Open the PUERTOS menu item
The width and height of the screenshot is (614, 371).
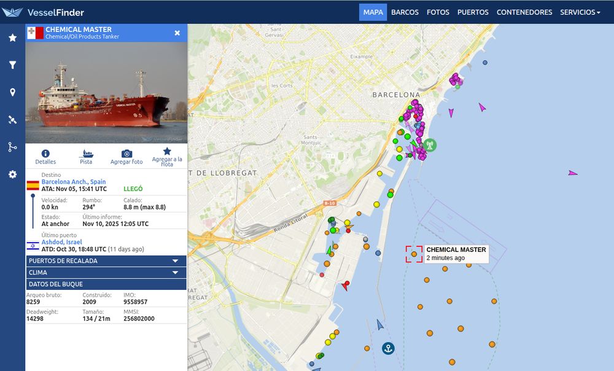[473, 12]
